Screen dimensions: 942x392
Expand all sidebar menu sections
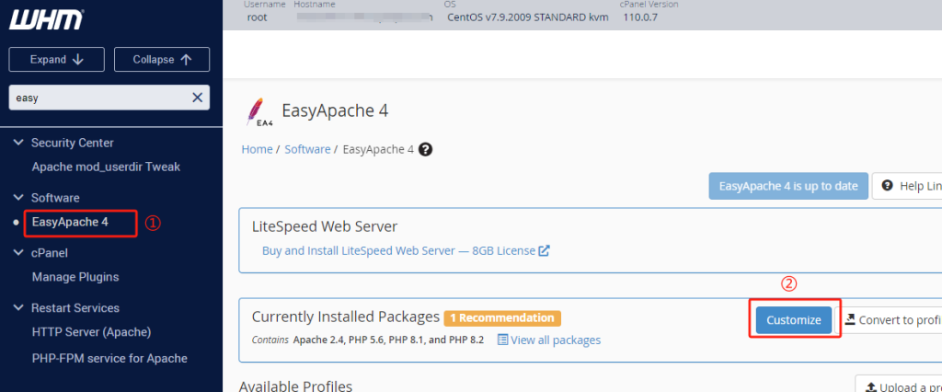coord(58,59)
